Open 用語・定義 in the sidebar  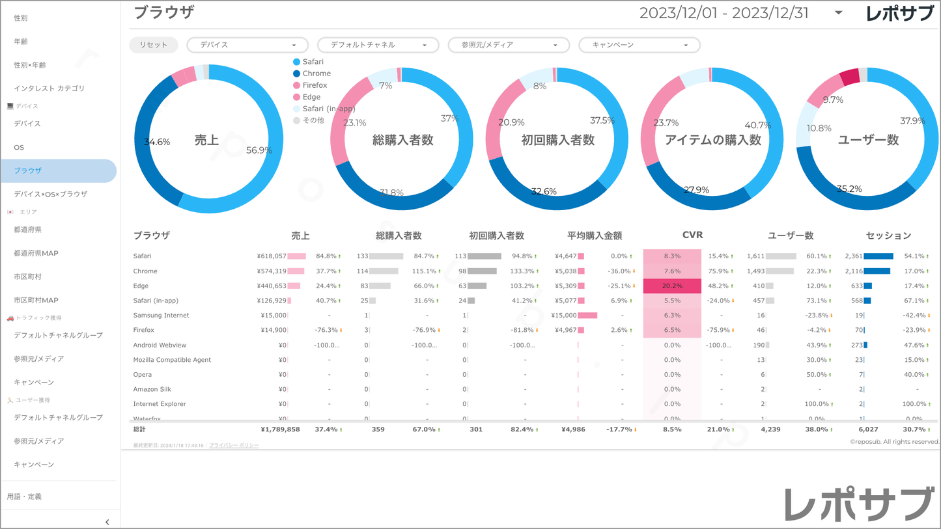click(x=25, y=496)
